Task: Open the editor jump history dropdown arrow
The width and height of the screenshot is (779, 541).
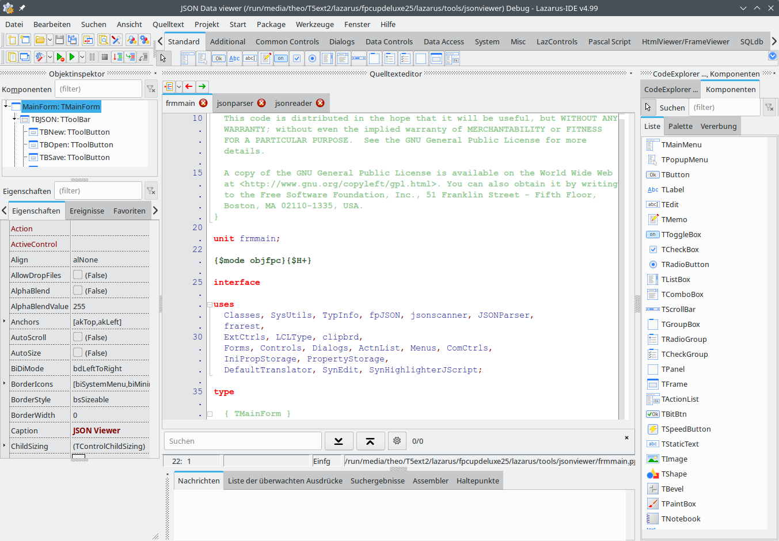Action: click(179, 86)
